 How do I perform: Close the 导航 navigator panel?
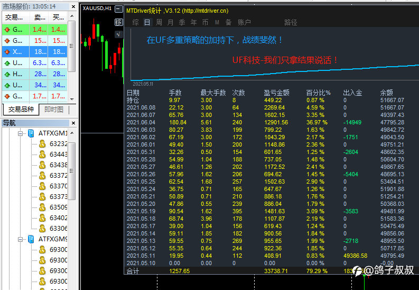tap(73, 123)
